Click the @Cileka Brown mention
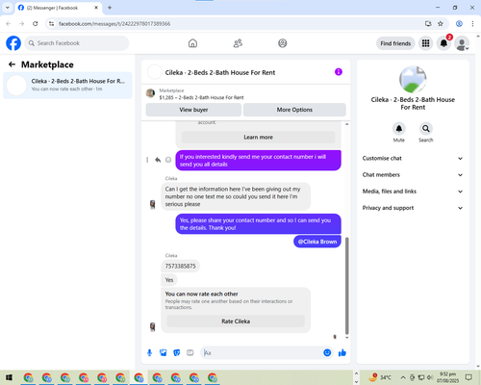The height and width of the screenshot is (385, 481). [x=317, y=242]
